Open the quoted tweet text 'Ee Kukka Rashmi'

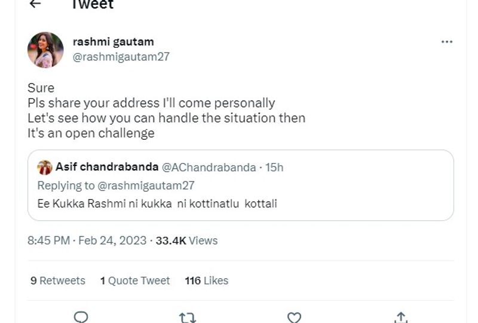click(x=157, y=204)
